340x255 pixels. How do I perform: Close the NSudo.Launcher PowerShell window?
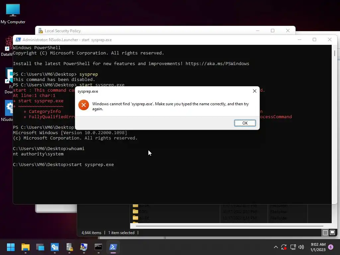[330, 40]
